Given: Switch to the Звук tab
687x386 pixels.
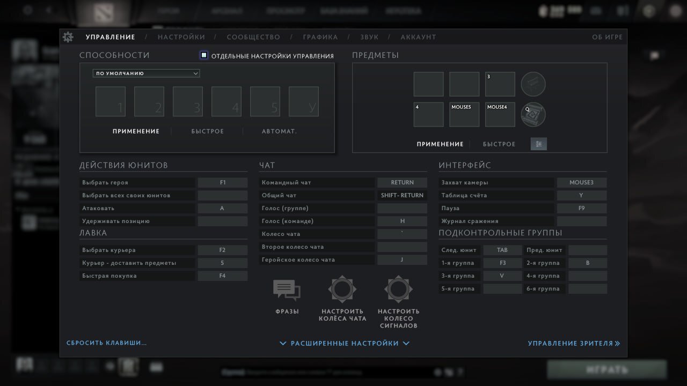Looking at the screenshot, I should [369, 37].
